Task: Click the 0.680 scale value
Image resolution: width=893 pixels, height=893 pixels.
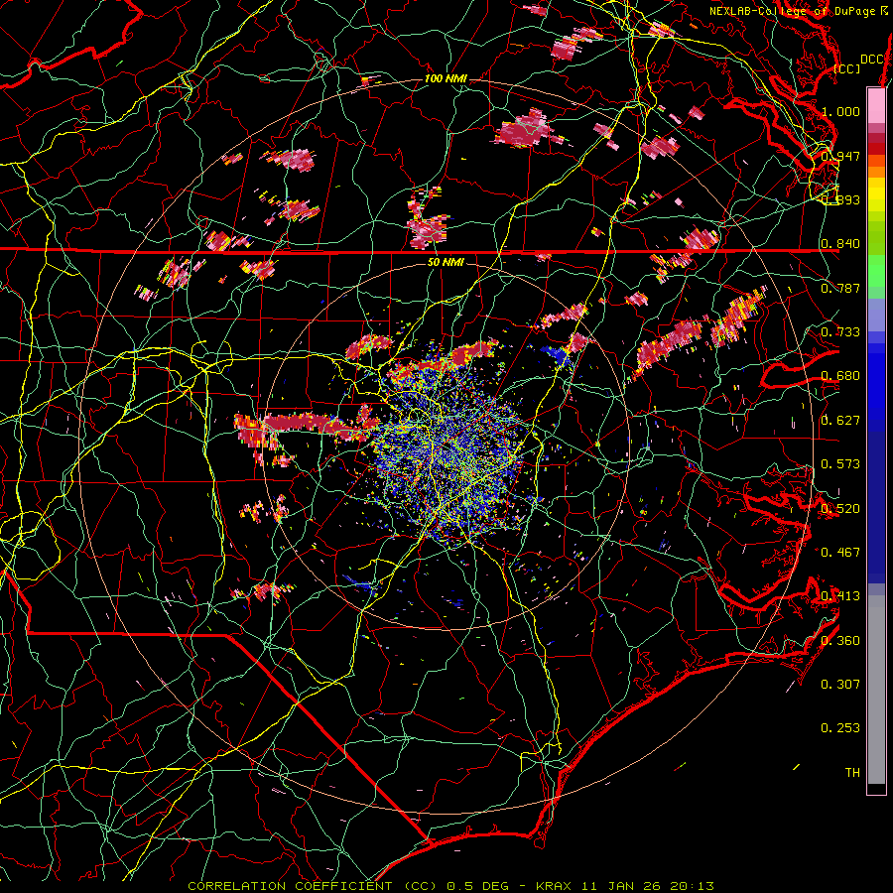Action: tap(840, 376)
